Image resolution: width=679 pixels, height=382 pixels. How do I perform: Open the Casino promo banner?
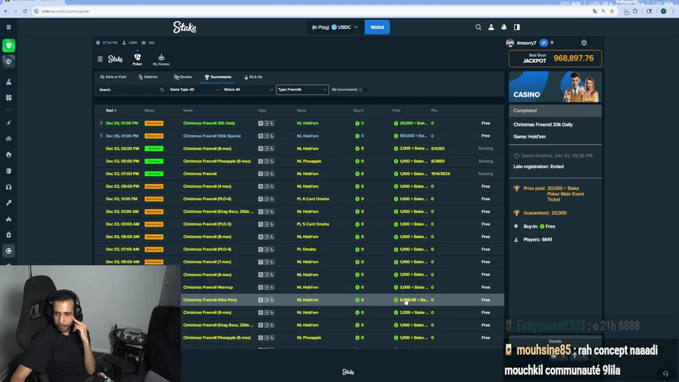tap(555, 86)
